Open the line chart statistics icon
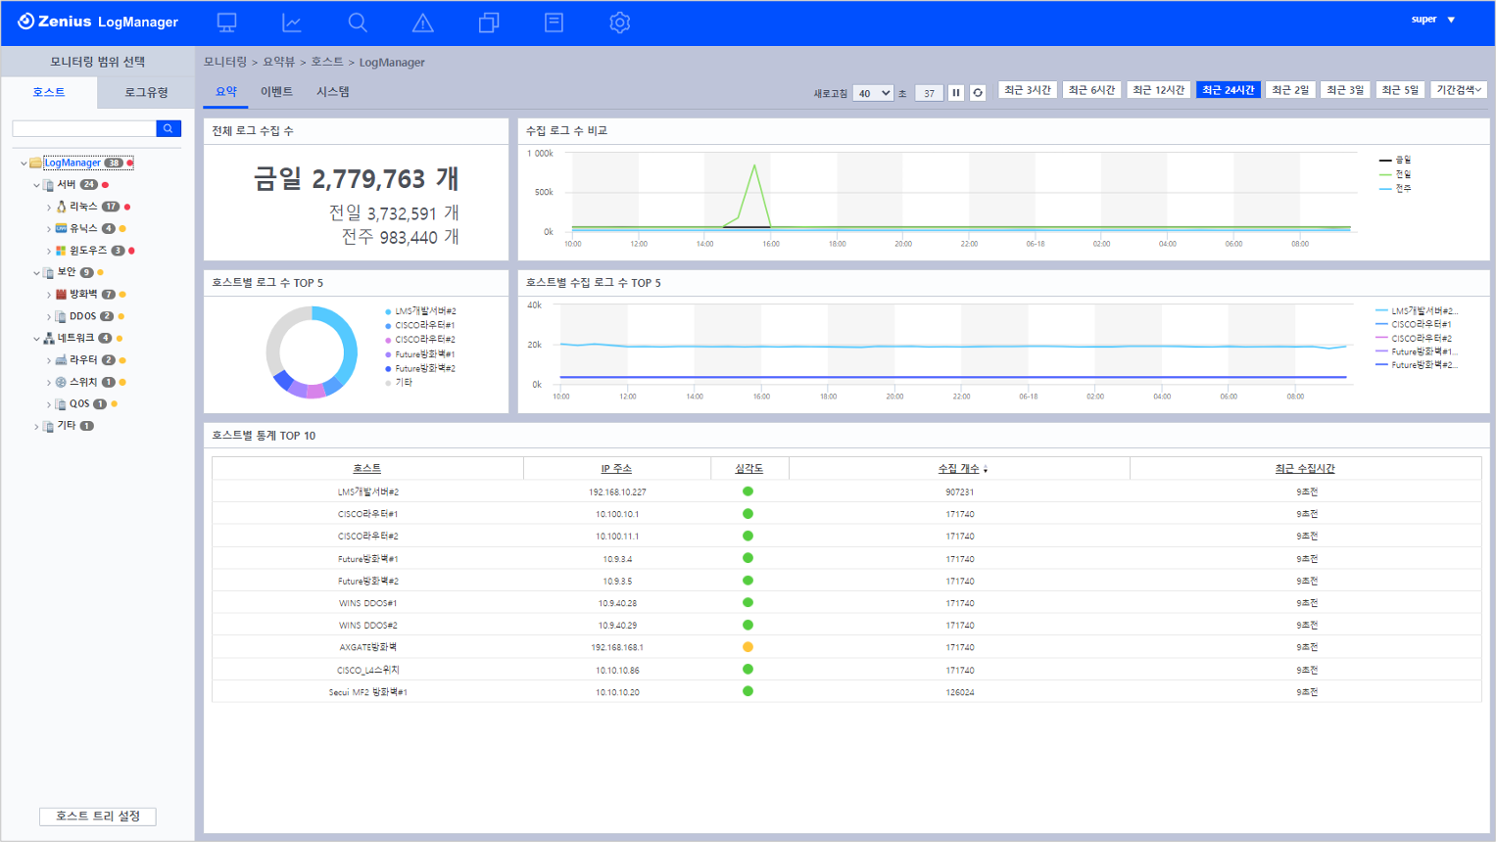Image resolution: width=1496 pixels, height=842 pixels. (x=292, y=22)
